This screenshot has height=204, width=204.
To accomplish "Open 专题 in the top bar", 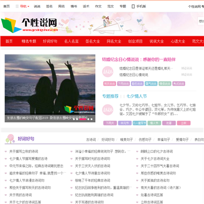I will tap(123, 6).
